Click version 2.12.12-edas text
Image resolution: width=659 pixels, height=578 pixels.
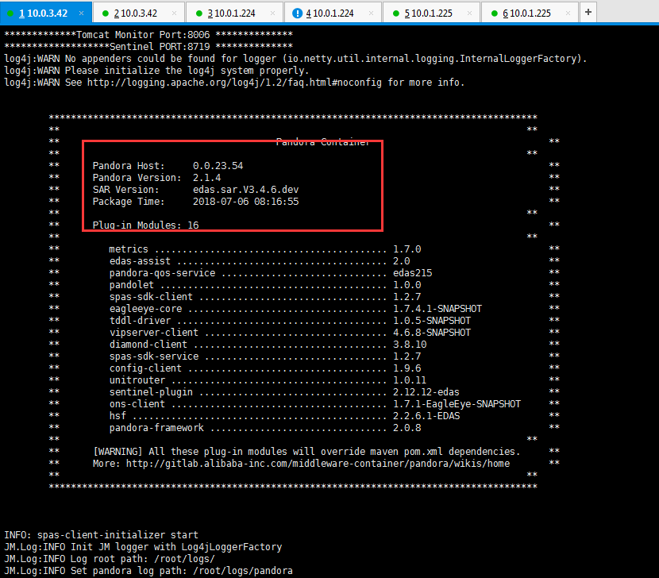pyautogui.click(x=426, y=392)
